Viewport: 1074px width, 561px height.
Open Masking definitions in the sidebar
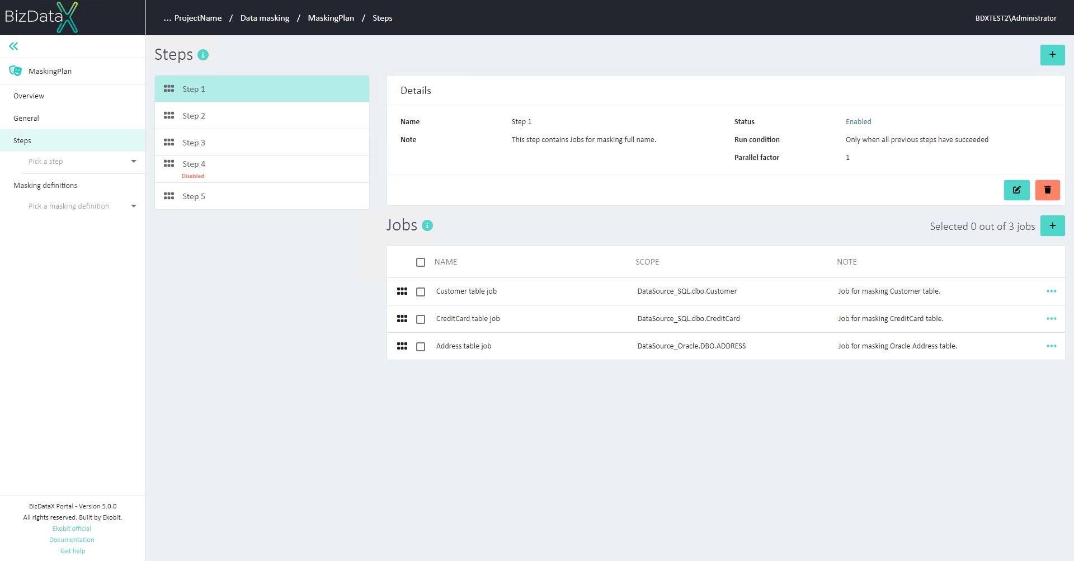click(73, 185)
